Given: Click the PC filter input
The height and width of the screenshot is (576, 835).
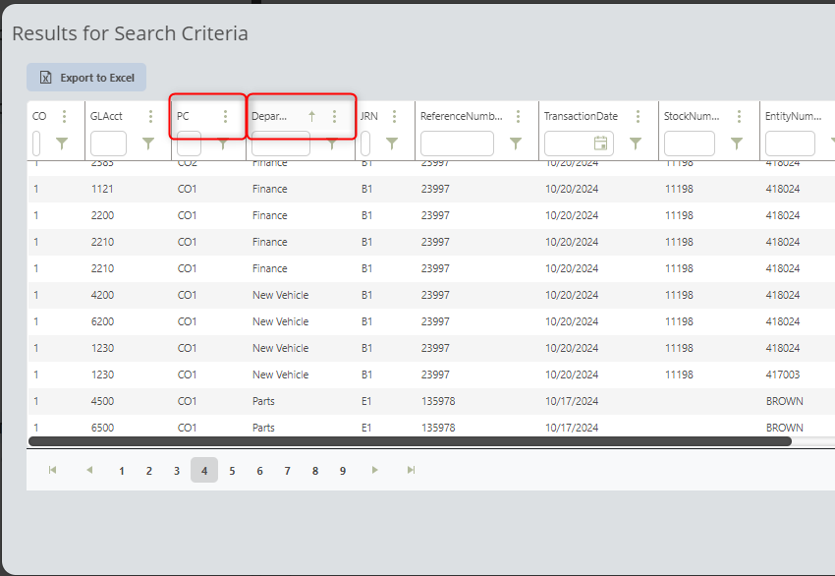Looking at the screenshot, I should (x=189, y=144).
